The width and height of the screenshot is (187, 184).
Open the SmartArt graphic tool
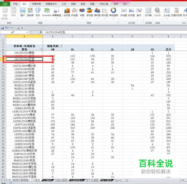(47, 12)
